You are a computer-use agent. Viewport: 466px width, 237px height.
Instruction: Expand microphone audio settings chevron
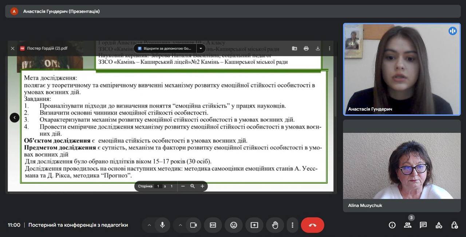pyautogui.click(x=149, y=225)
